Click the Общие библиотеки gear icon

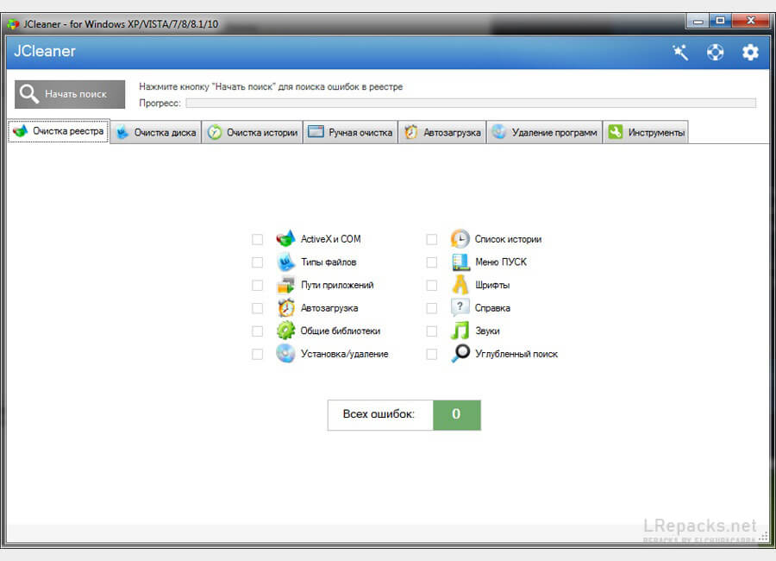tap(285, 331)
